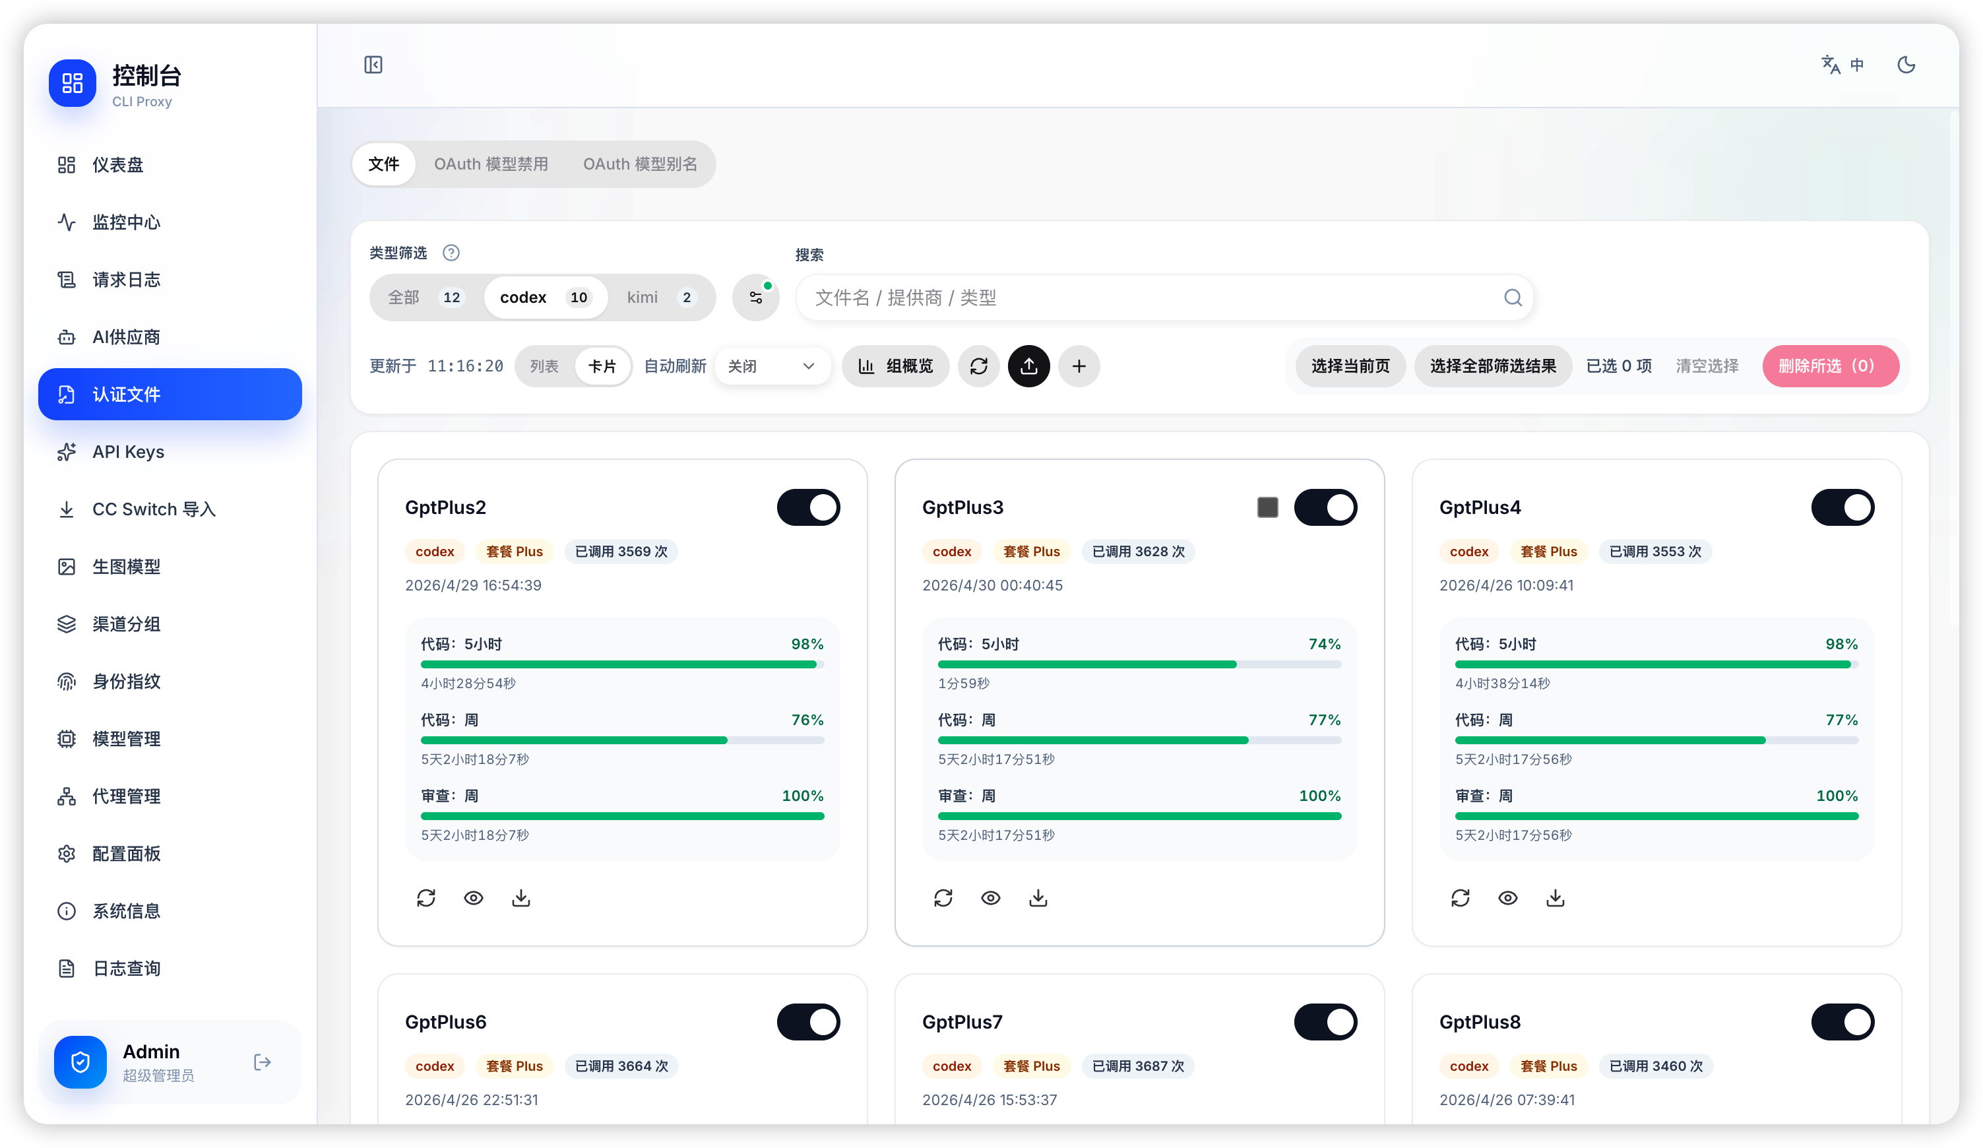This screenshot has height=1148, width=1983.
Task: Click the 类型筛选 help question icon
Action: tap(450, 253)
